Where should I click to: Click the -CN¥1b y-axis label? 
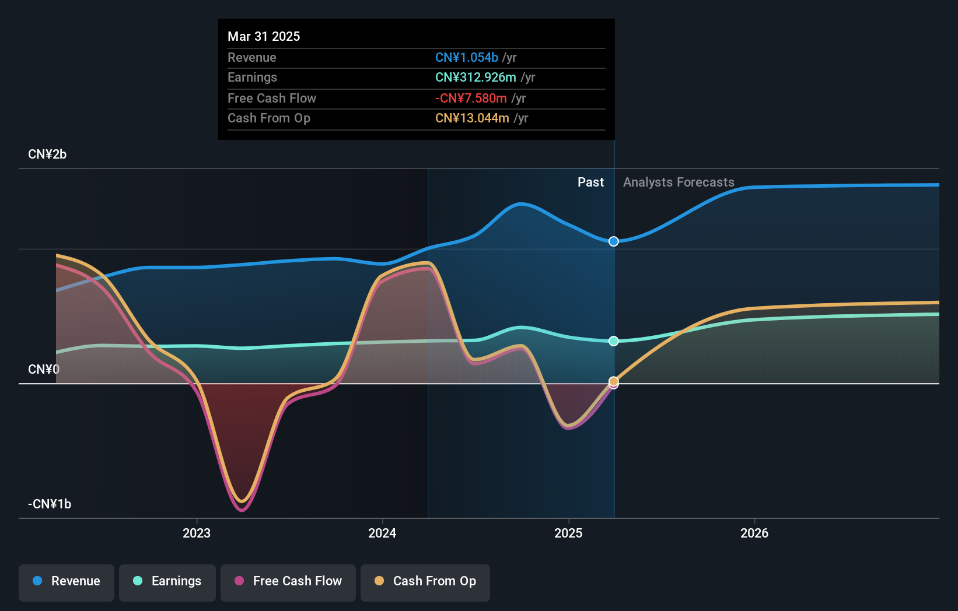click(50, 504)
